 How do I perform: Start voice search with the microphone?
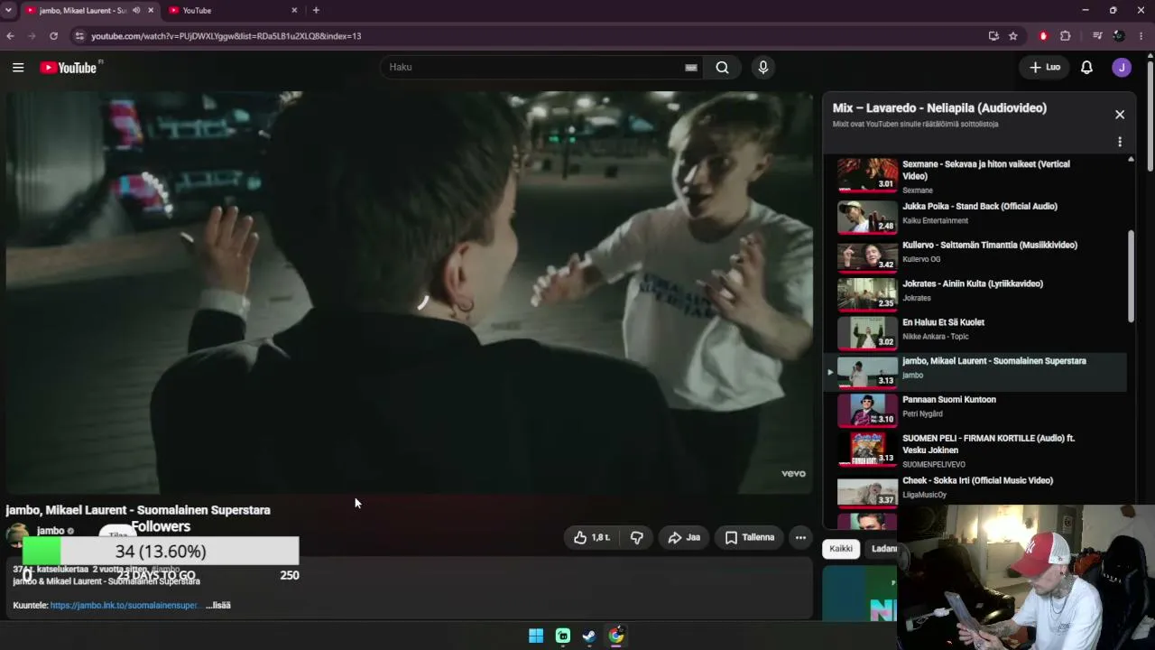[x=763, y=67]
